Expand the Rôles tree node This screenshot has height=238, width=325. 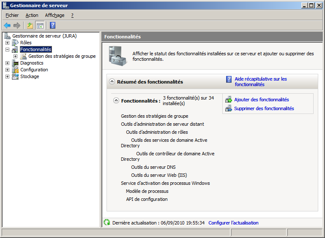[7, 43]
